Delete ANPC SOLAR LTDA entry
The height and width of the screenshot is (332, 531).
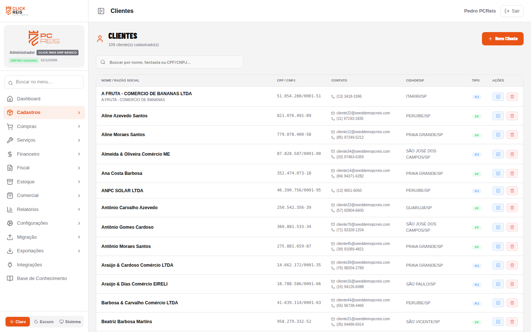tap(512, 191)
